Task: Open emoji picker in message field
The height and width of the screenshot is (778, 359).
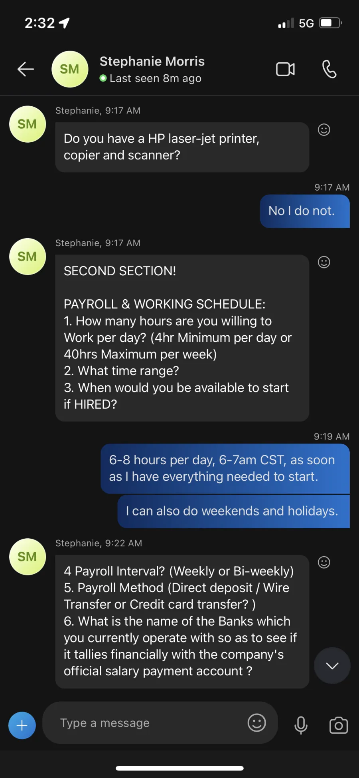Action: pos(257,723)
